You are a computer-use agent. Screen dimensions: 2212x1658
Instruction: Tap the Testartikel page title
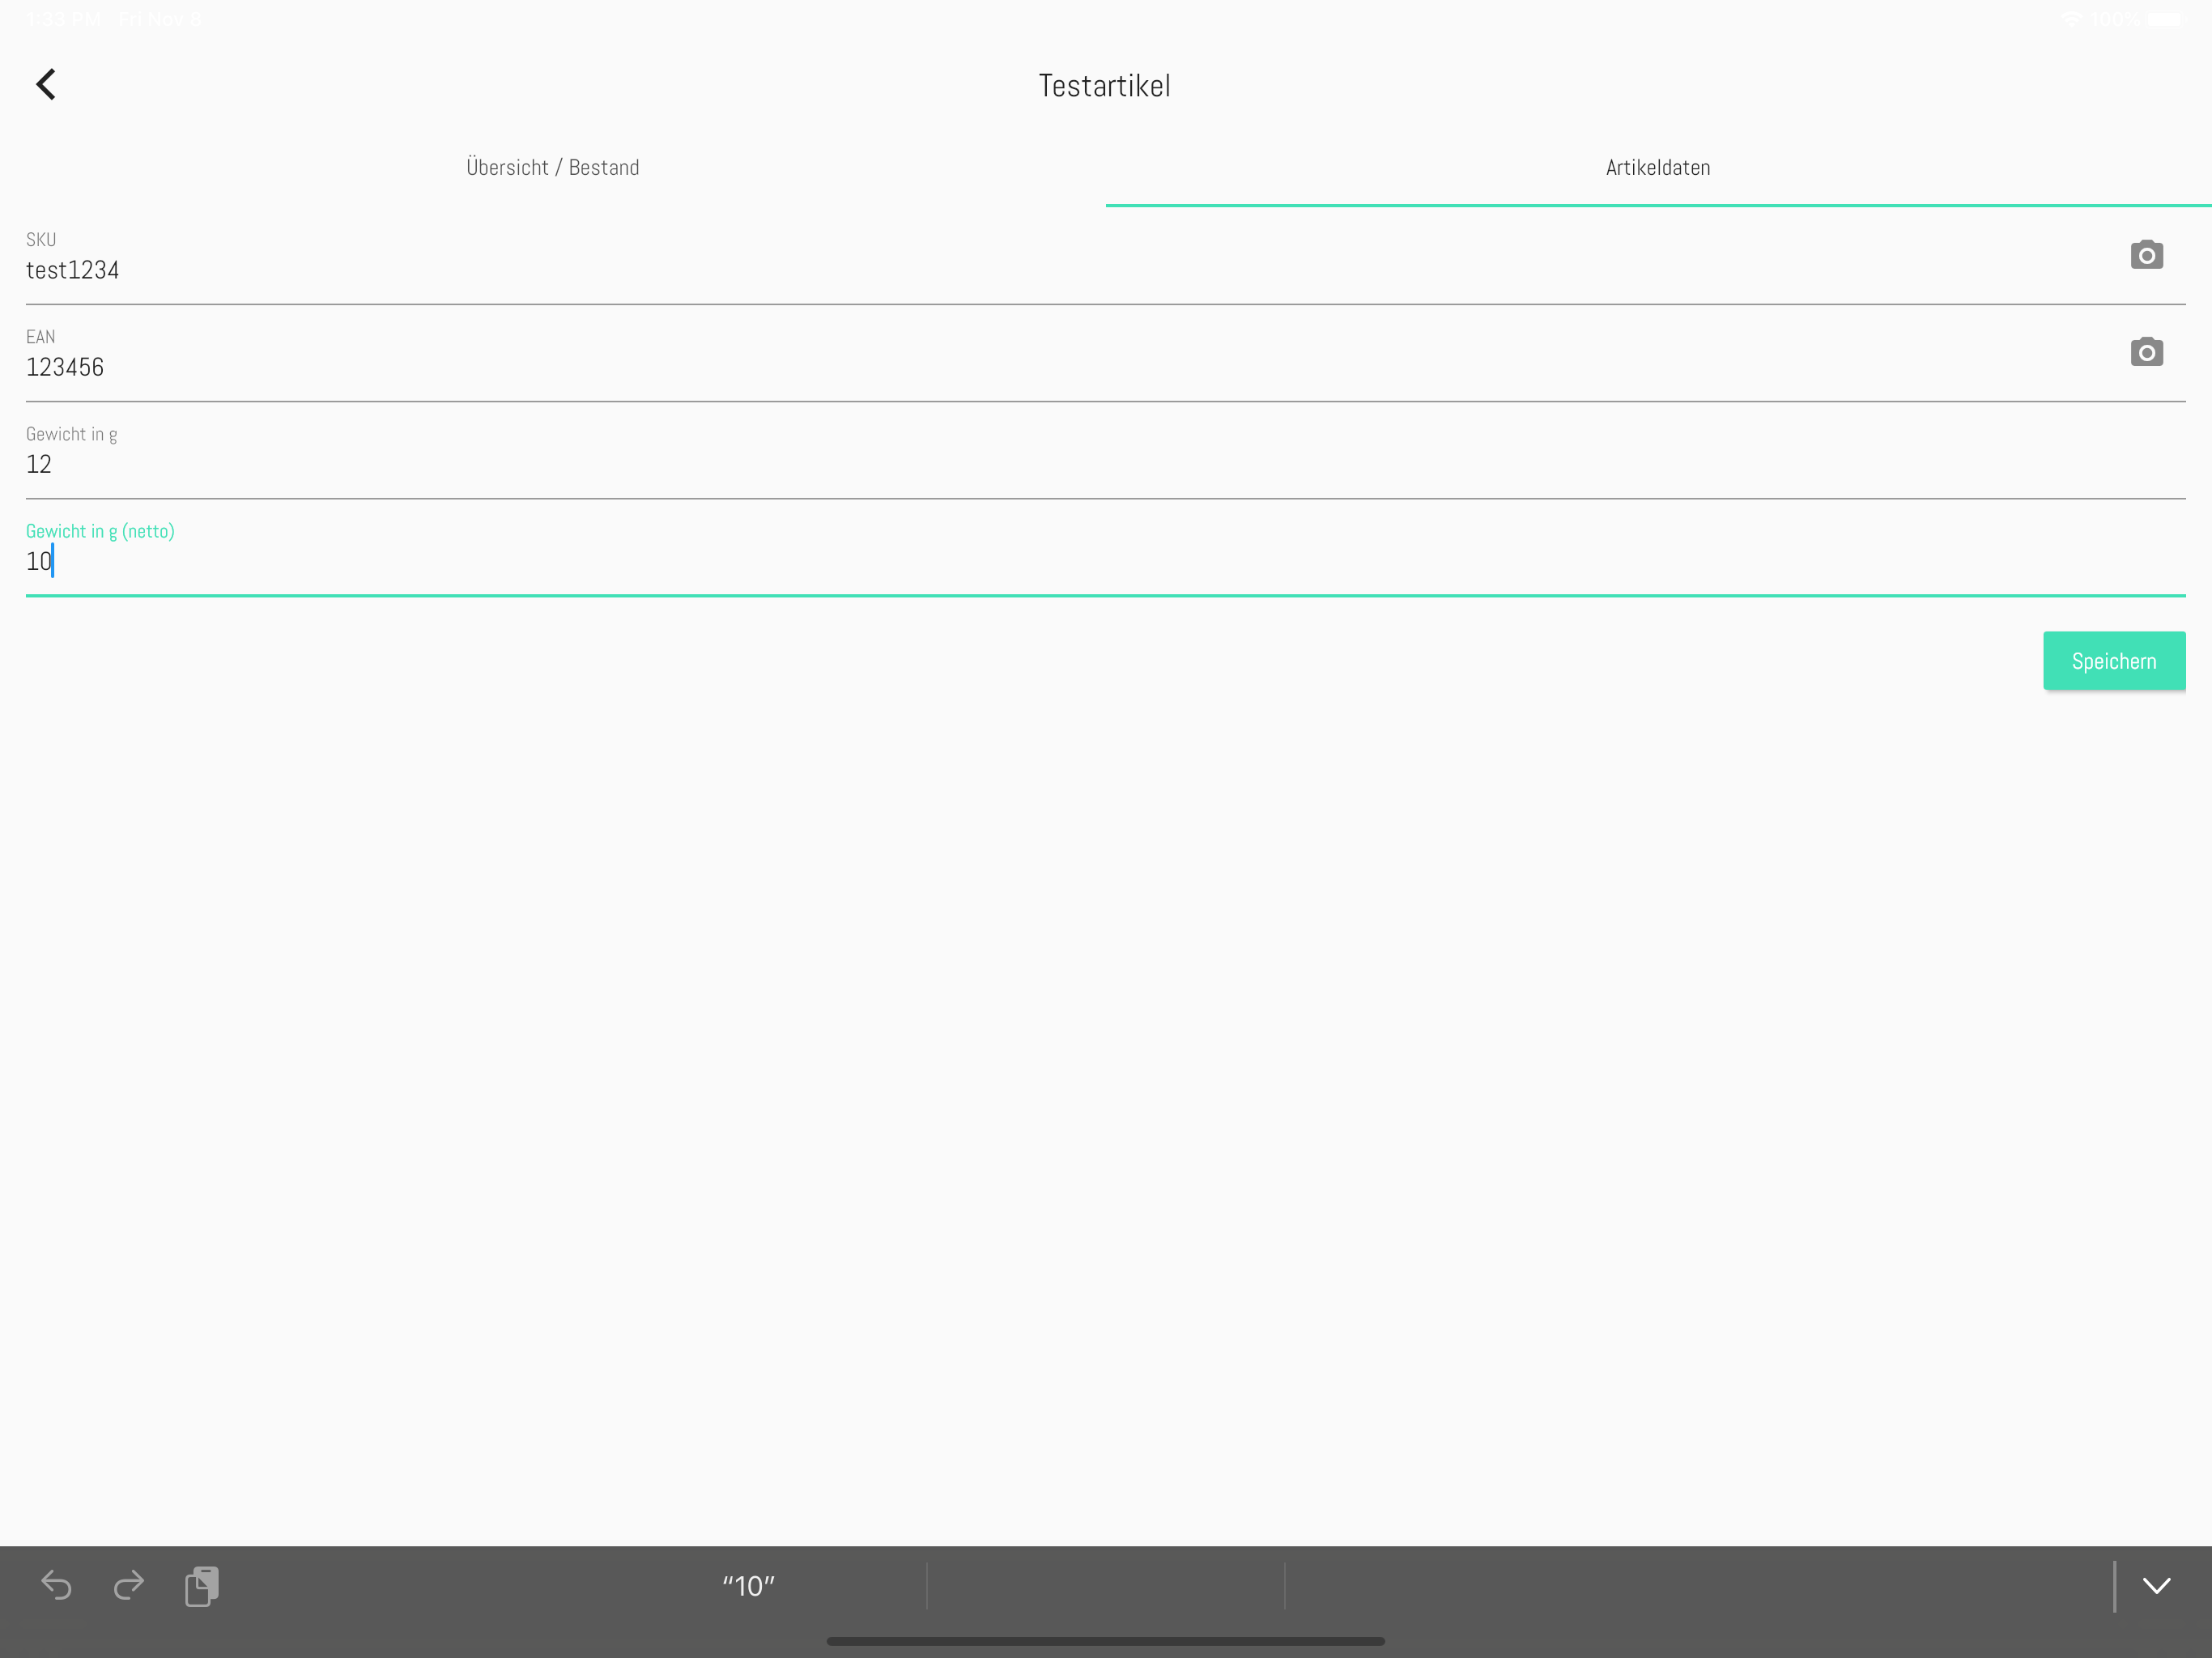point(1104,86)
